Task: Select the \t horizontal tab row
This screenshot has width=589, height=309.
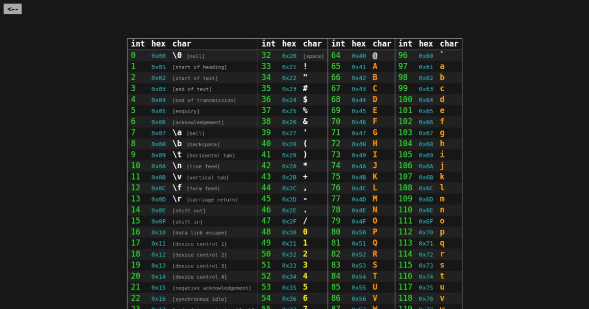Action: tap(177, 154)
